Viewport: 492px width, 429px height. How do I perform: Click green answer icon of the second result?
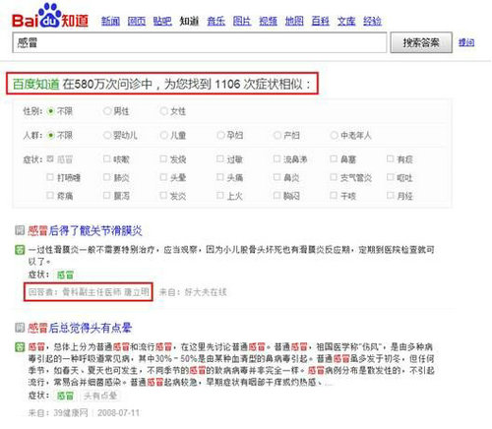click(20, 346)
